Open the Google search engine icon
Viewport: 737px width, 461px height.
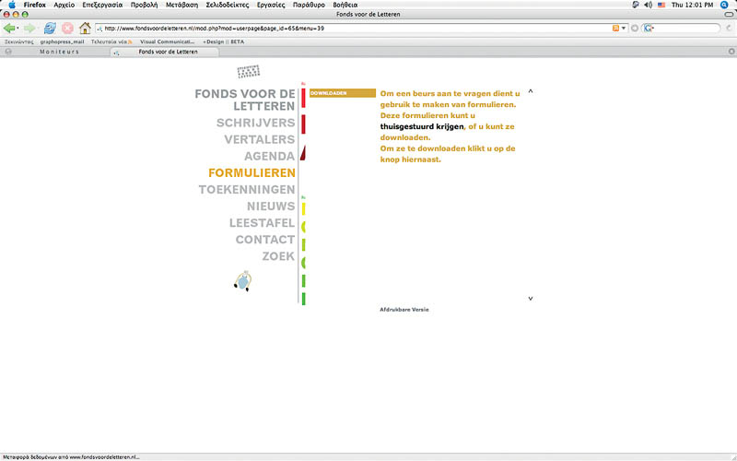649,29
